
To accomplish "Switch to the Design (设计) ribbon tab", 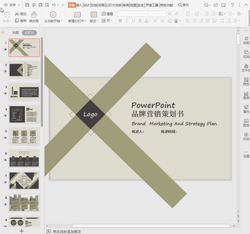I will click(x=86, y=5).
